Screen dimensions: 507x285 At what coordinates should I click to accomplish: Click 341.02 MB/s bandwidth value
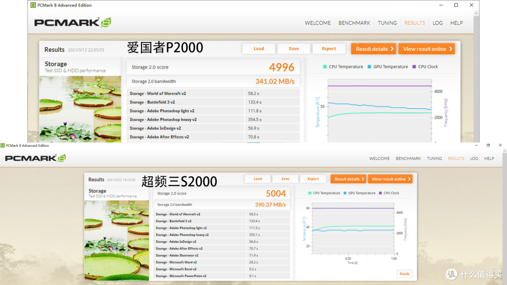point(275,82)
